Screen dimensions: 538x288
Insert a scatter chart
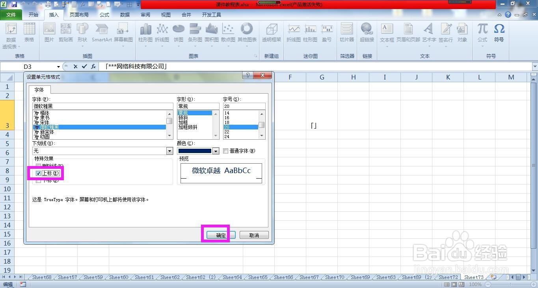tap(228, 33)
